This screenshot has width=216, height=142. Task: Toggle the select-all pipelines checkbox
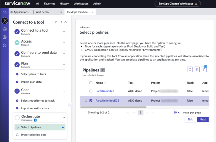(x=91, y=83)
